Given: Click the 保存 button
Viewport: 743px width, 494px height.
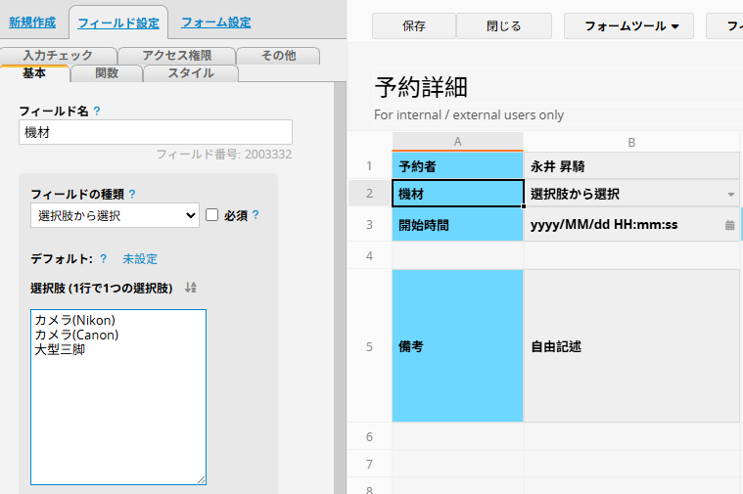Looking at the screenshot, I should pyautogui.click(x=413, y=25).
